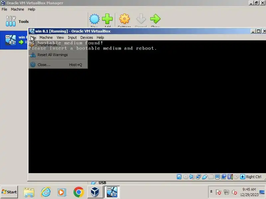Choose Preferences... from the File dropdown
The image size is (266, 199).
pos(58,45)
